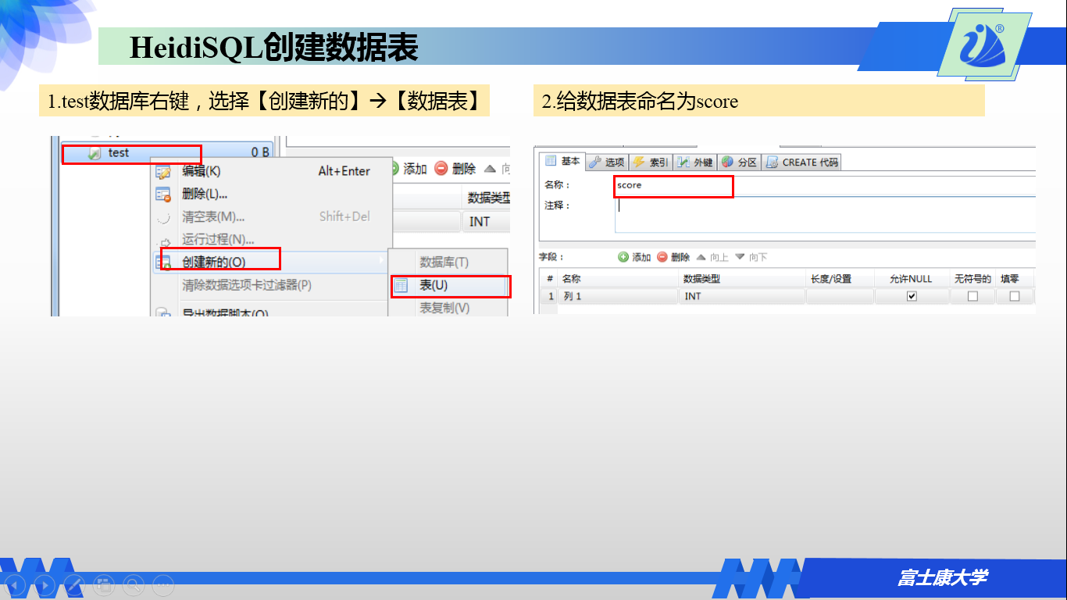The width and height of the screenshot is (1067, 600).
Task: Click the next-slide arrow button at bottom left
Action: (45, 584)
